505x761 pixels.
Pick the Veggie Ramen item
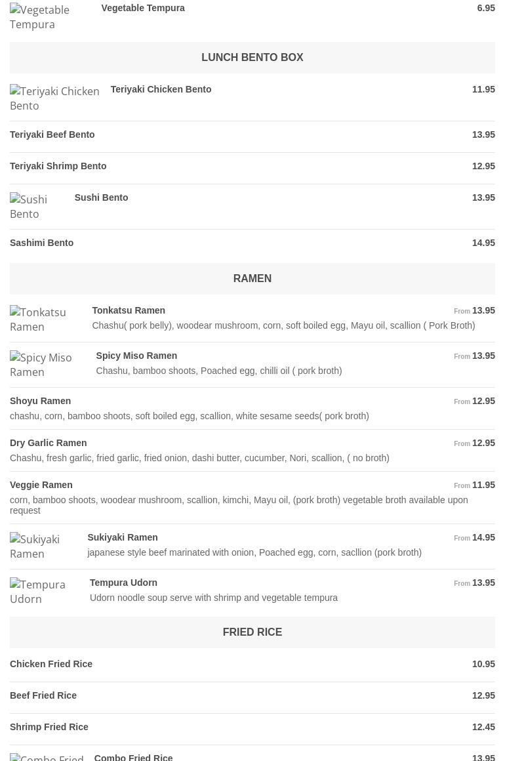point(41,485)
